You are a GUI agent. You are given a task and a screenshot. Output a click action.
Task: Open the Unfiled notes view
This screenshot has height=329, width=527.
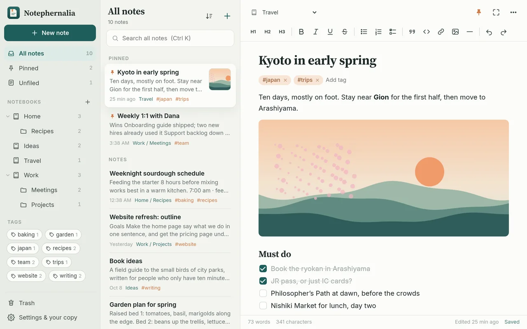click(50, 83)
